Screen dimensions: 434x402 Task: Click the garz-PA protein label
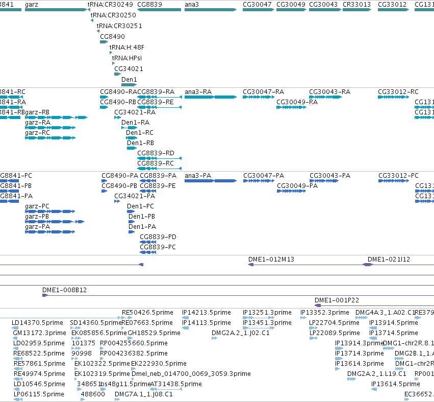(37, 227)
